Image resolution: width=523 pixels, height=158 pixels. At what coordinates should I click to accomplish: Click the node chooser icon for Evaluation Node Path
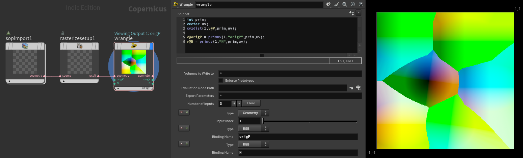(359, 88)
